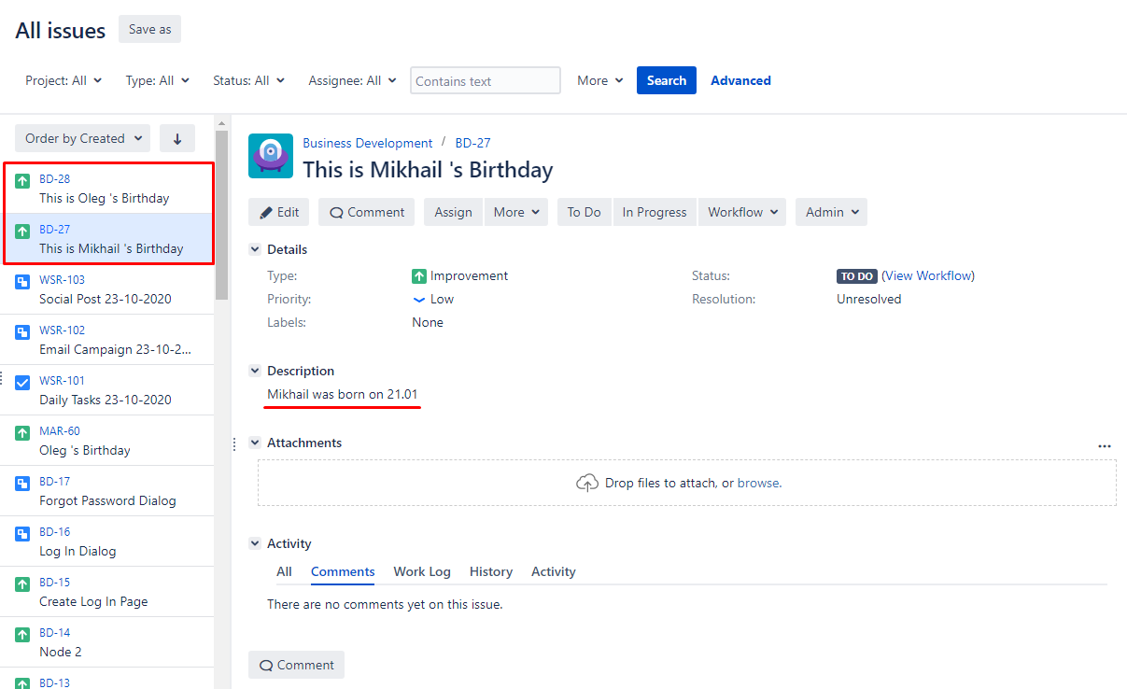Expand the Status: All filter

coord(248,80)
